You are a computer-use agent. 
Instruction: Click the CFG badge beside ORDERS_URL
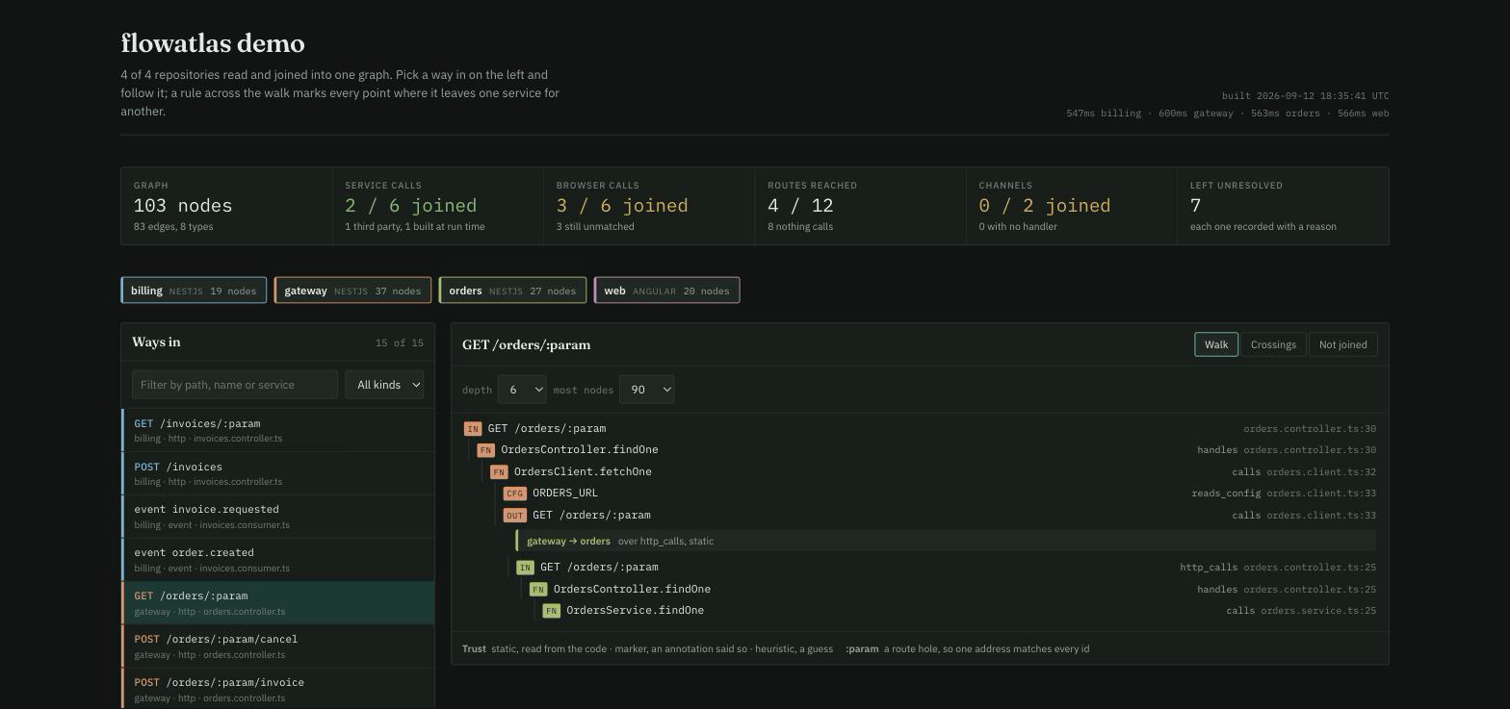515,494
